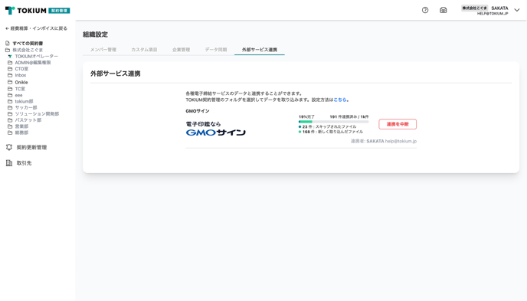Open the inbox notifications icon
This screenshot has height=301, width=527.
pyautogui.click(x=444, y=10)
